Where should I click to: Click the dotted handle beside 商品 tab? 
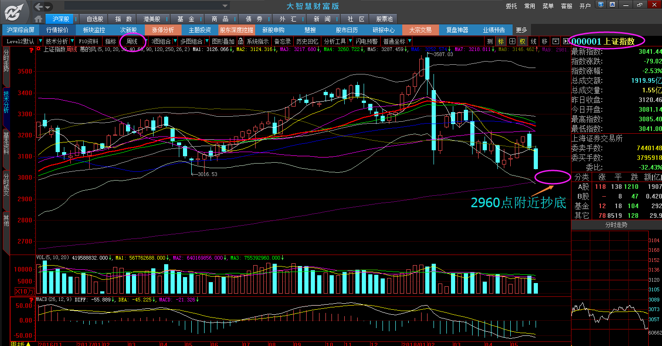coord(235,19)
